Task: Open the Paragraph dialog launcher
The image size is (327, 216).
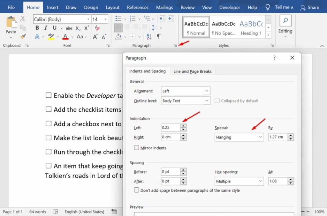Action: pos(175,45)
